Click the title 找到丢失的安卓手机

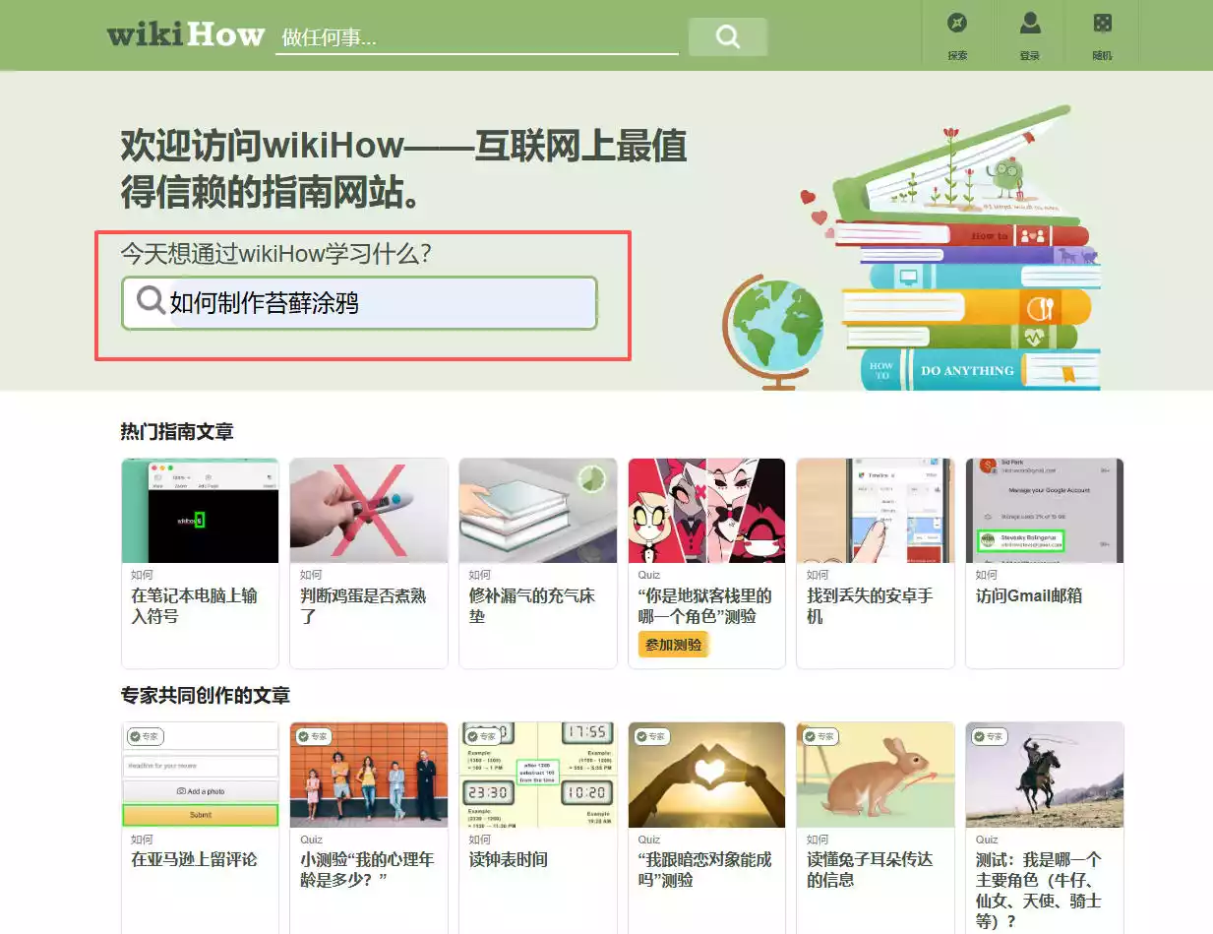click(870, 606)
